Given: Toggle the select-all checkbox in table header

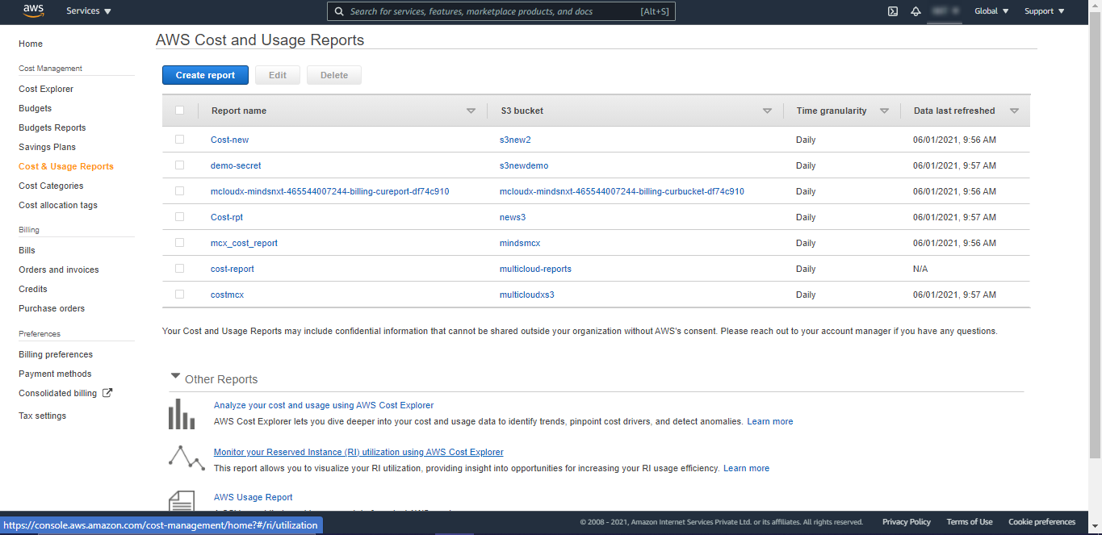Looking at the screenshot, I should [180, 111].
